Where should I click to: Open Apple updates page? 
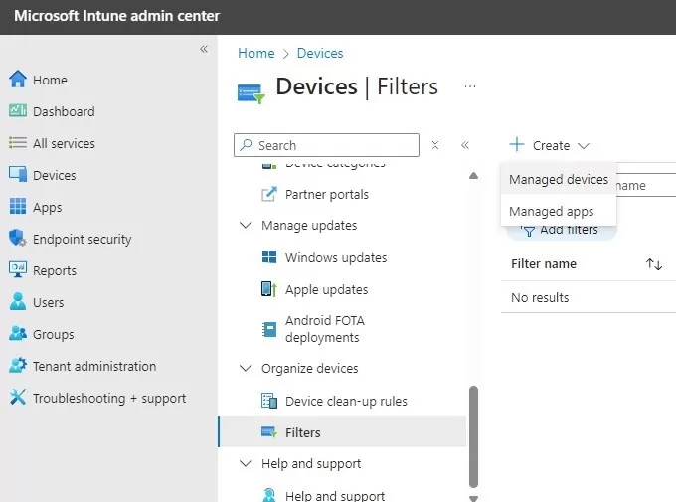pyautogui.click(x=326, y=290)
